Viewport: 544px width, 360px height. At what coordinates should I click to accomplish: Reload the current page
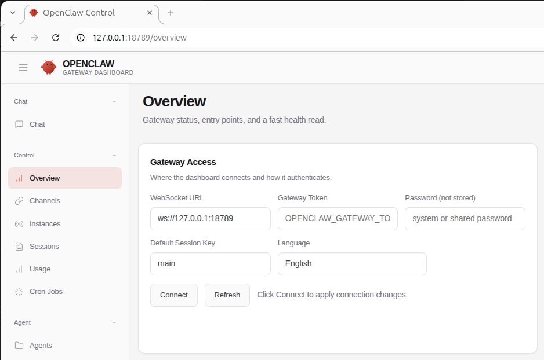click(56, 38)
